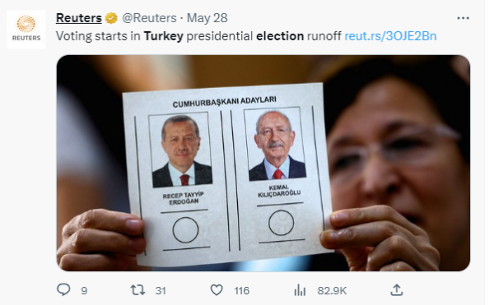Screen dimensions: 494x305
Task: Click the reply count 9
Action: 84,290
